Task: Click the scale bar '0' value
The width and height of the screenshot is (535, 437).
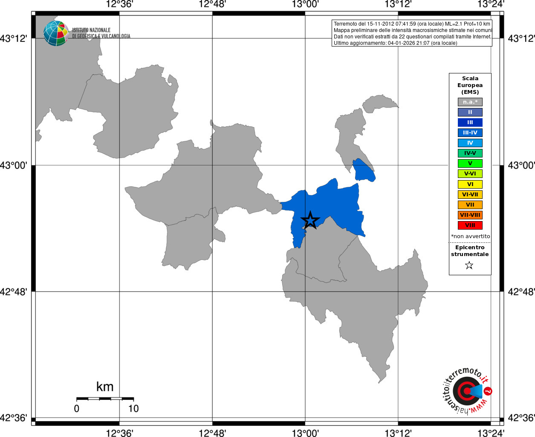Action: point(77,408)
